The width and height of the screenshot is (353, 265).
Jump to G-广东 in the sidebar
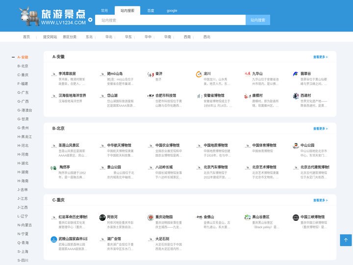tap(23, 92)
